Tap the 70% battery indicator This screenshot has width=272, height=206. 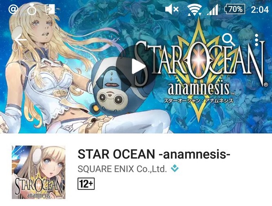click(x=235, y=9)
